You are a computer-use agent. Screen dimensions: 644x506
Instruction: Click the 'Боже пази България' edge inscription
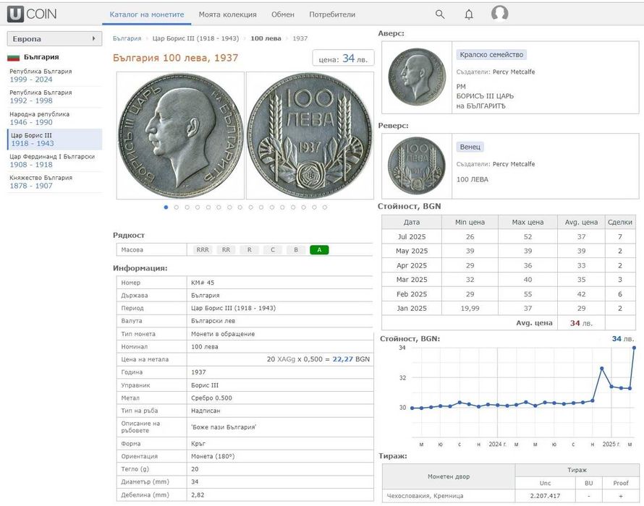pos(224,427)
